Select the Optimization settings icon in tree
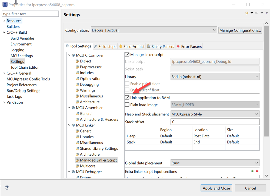The width and height of the screenshot is (270, 196). click(77, 79)
